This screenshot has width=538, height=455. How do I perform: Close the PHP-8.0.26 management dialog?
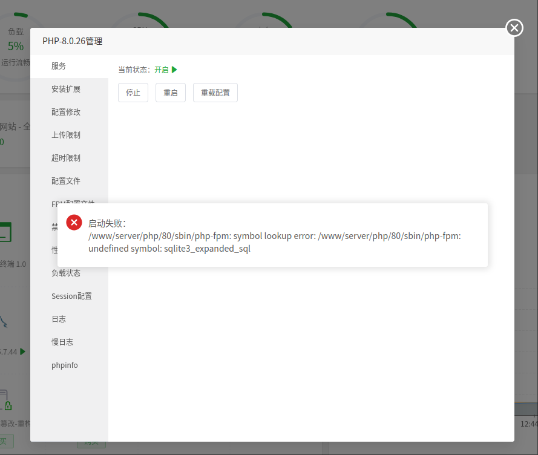pos(514,28)
